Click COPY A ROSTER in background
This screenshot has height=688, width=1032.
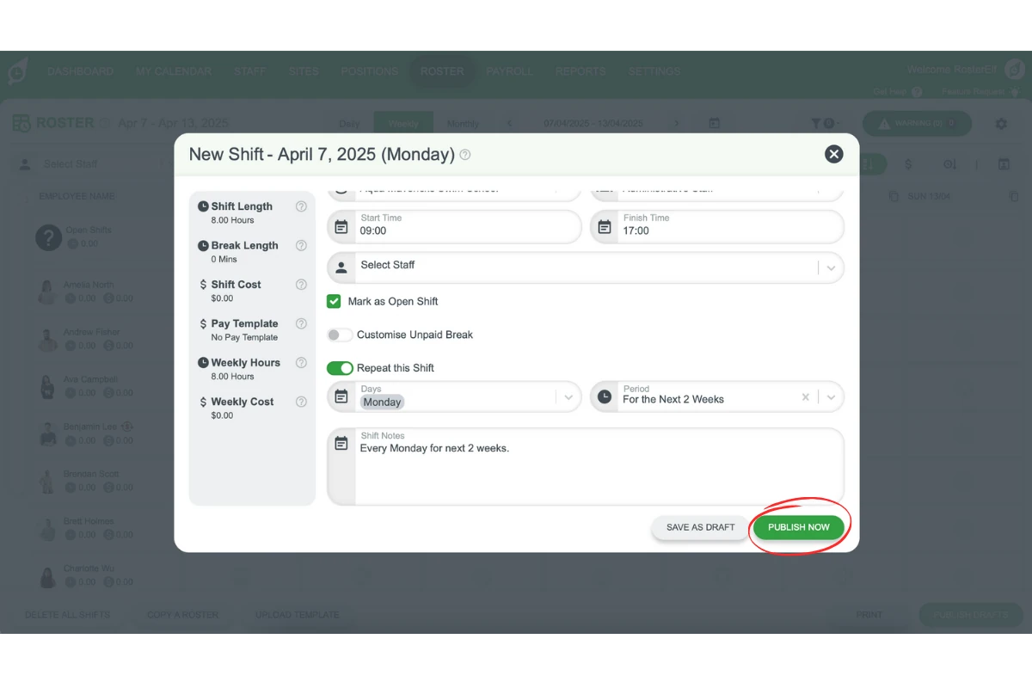(183, 615)
